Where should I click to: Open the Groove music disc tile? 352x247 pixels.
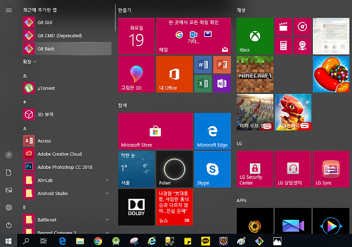tap(303, 27)
